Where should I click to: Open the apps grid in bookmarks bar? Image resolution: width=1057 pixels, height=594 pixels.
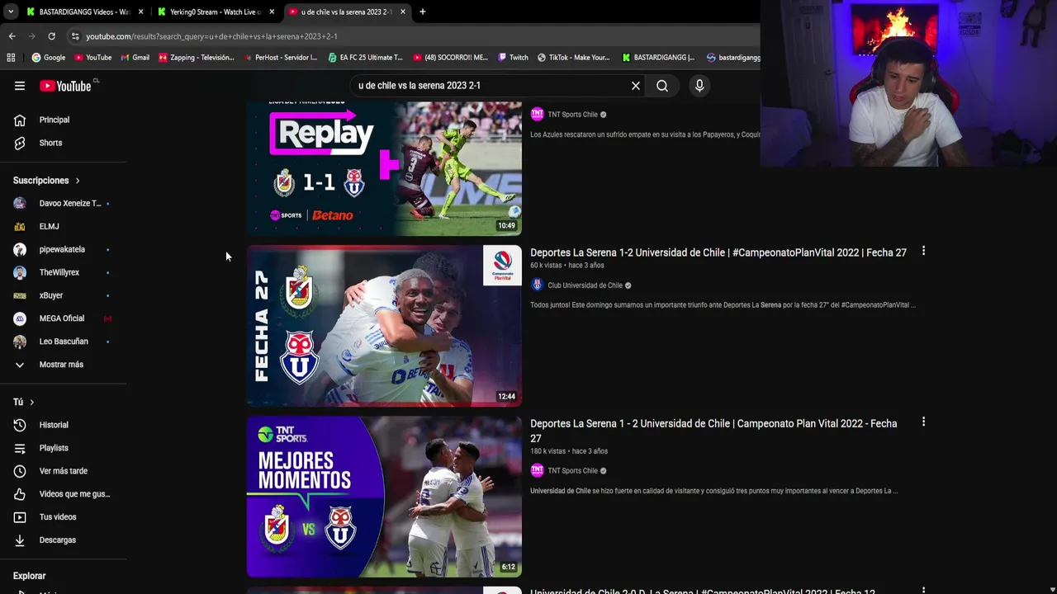(11, 58)
